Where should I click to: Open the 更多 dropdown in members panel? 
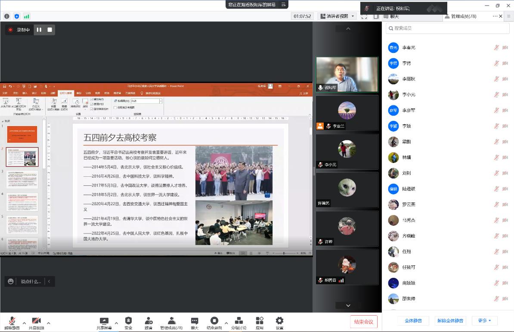point(484,321)
